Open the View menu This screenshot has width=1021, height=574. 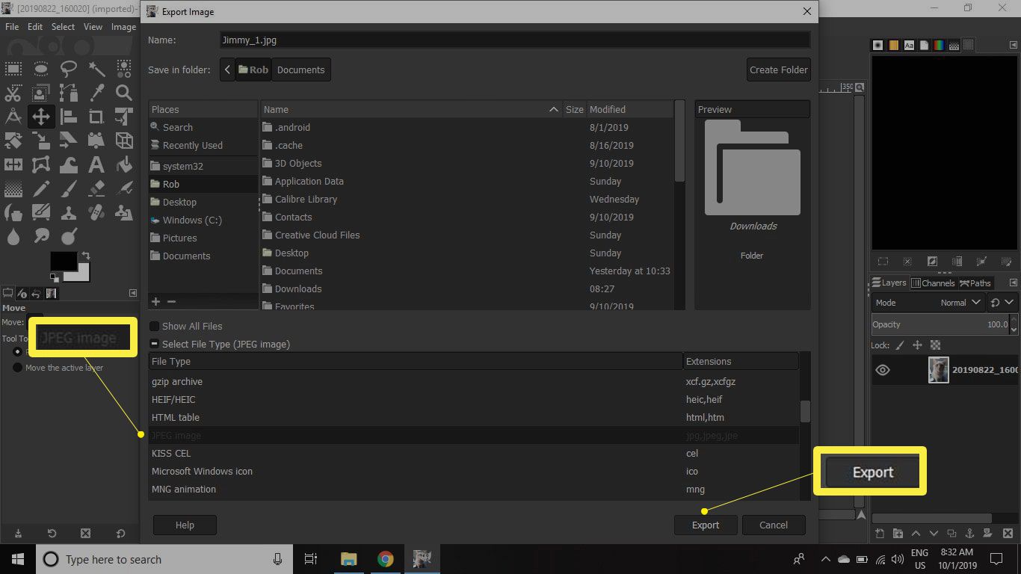point(93,26)
